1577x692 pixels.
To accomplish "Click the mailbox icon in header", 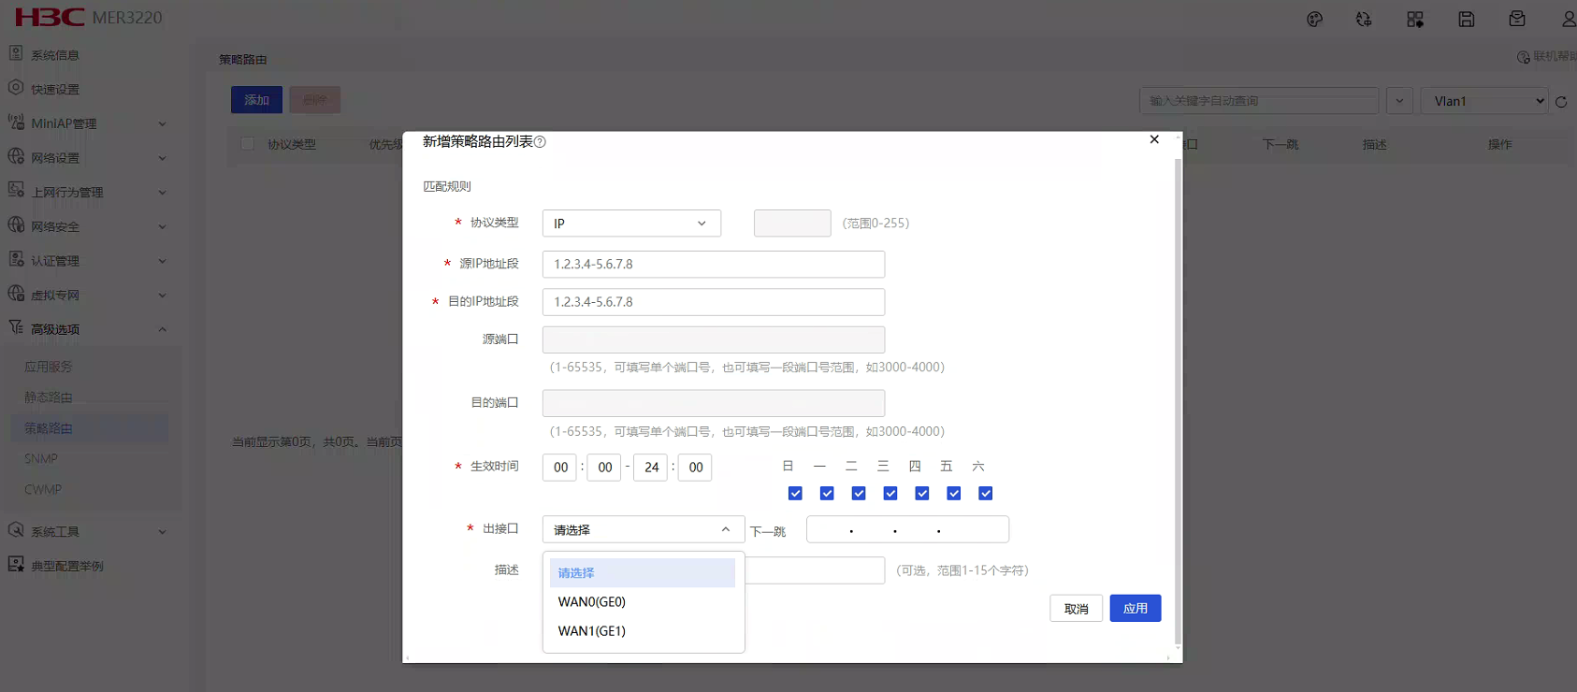I will point(1517,20).
